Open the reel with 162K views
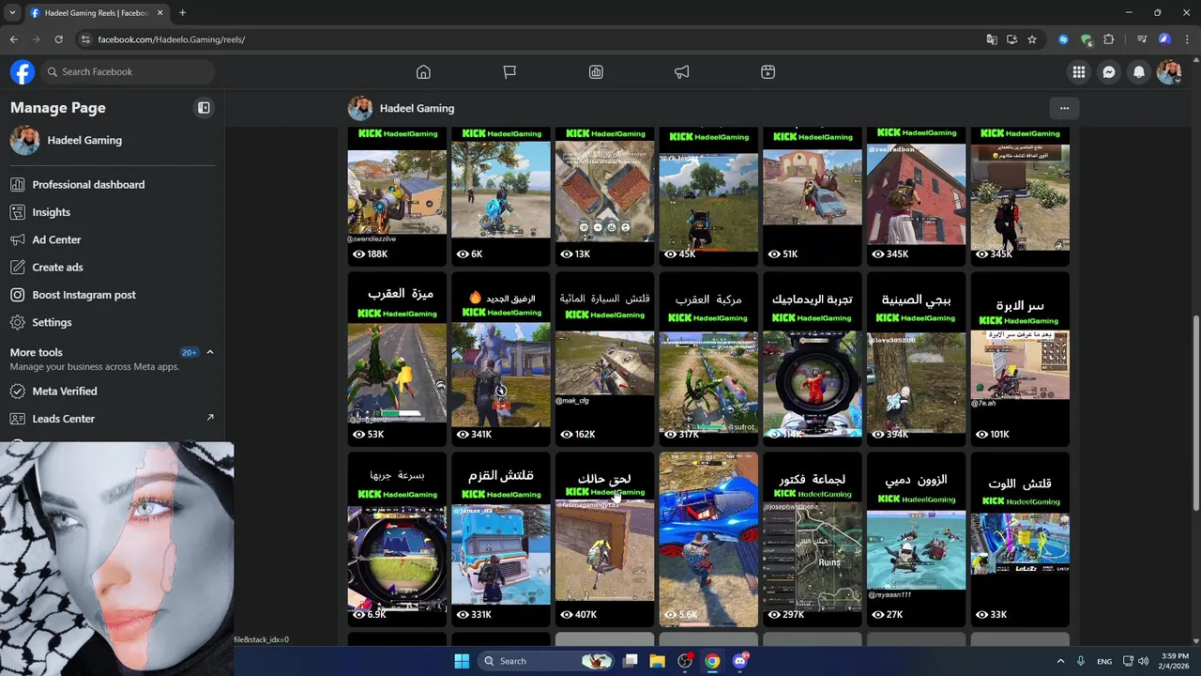The image size is (1201, 676). [x=605, y=359]
